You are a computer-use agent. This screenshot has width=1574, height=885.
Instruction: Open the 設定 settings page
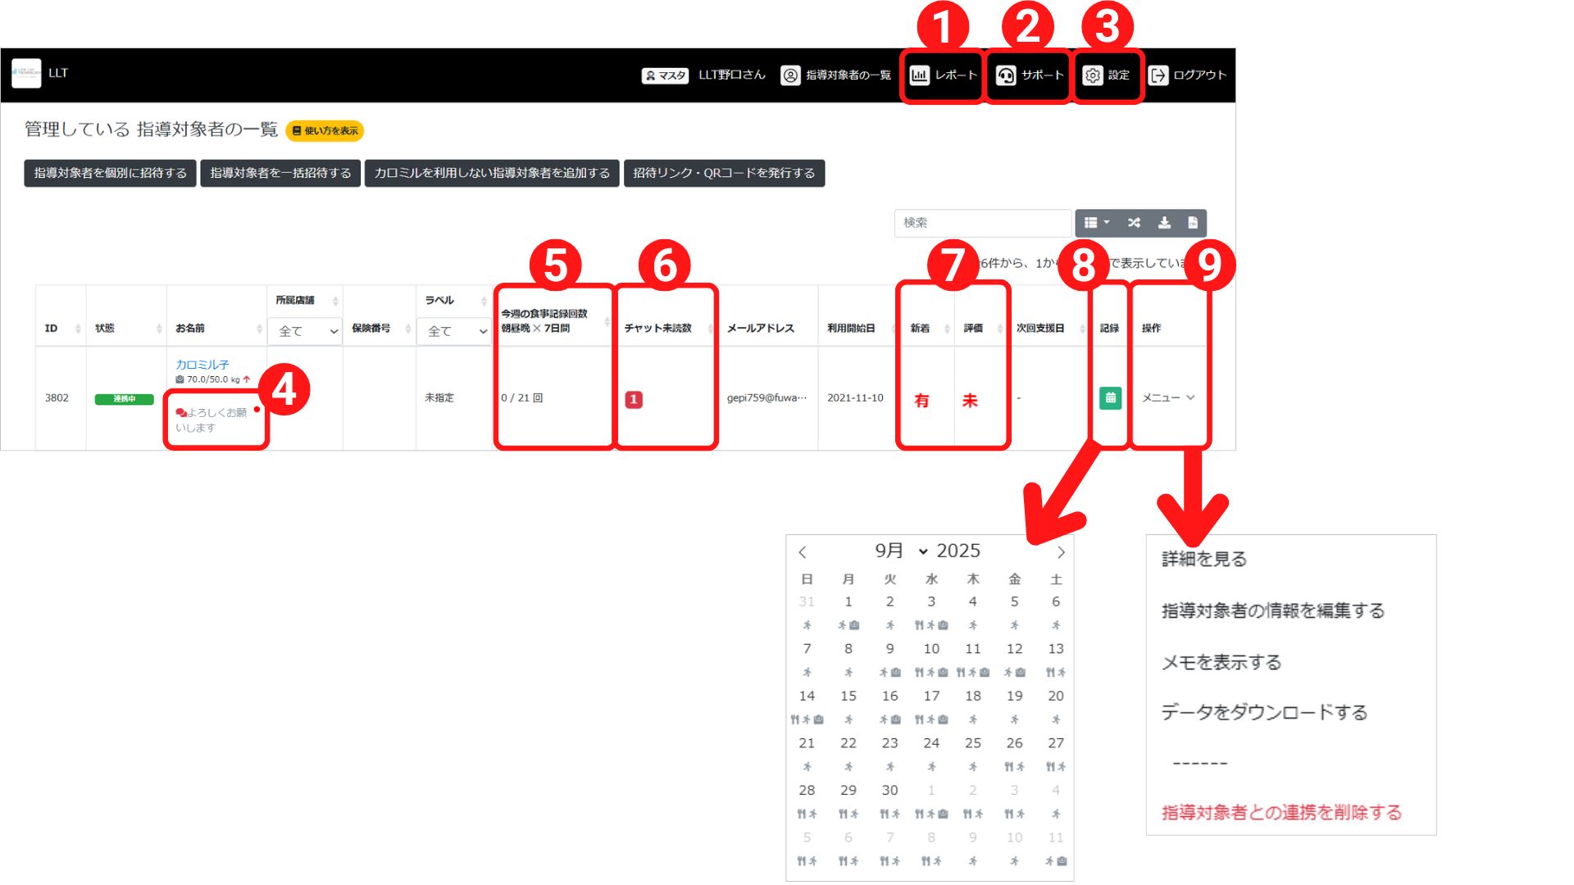[x=1107, y=75]
